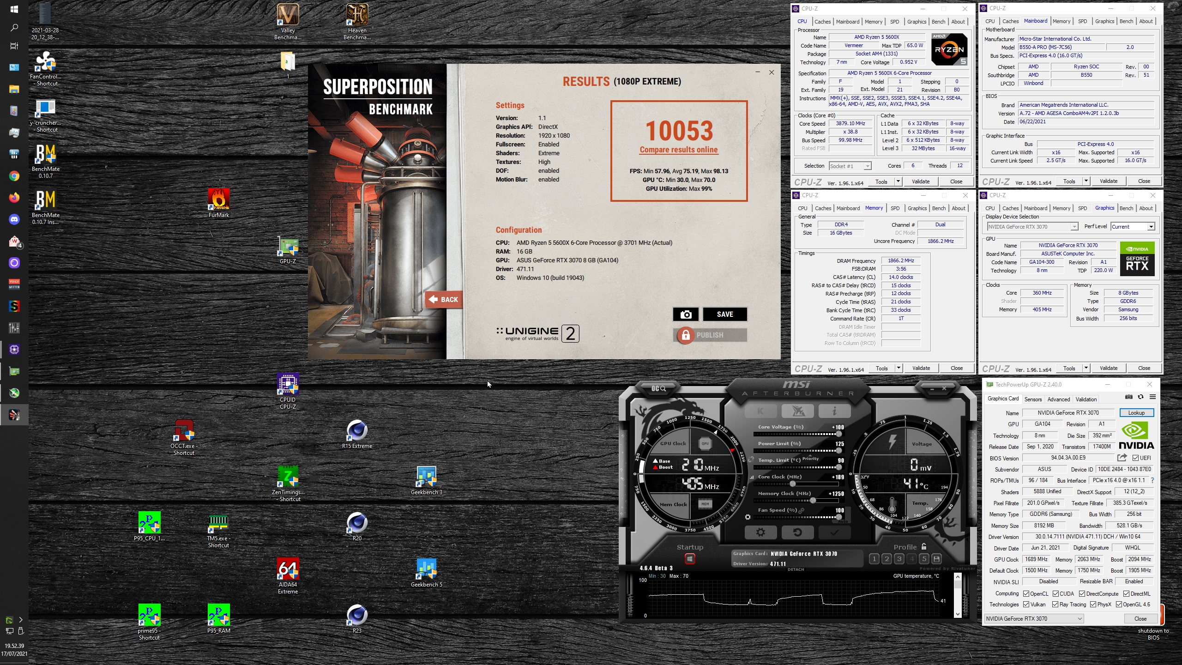
Task: Load Afterburner profile slot 2
Action: pyautogui.click(x=886, y=559)
